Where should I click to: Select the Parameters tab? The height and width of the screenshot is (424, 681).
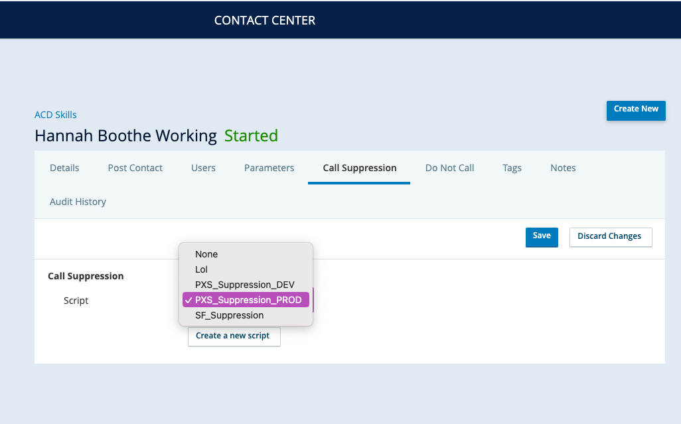click(269, 168)
